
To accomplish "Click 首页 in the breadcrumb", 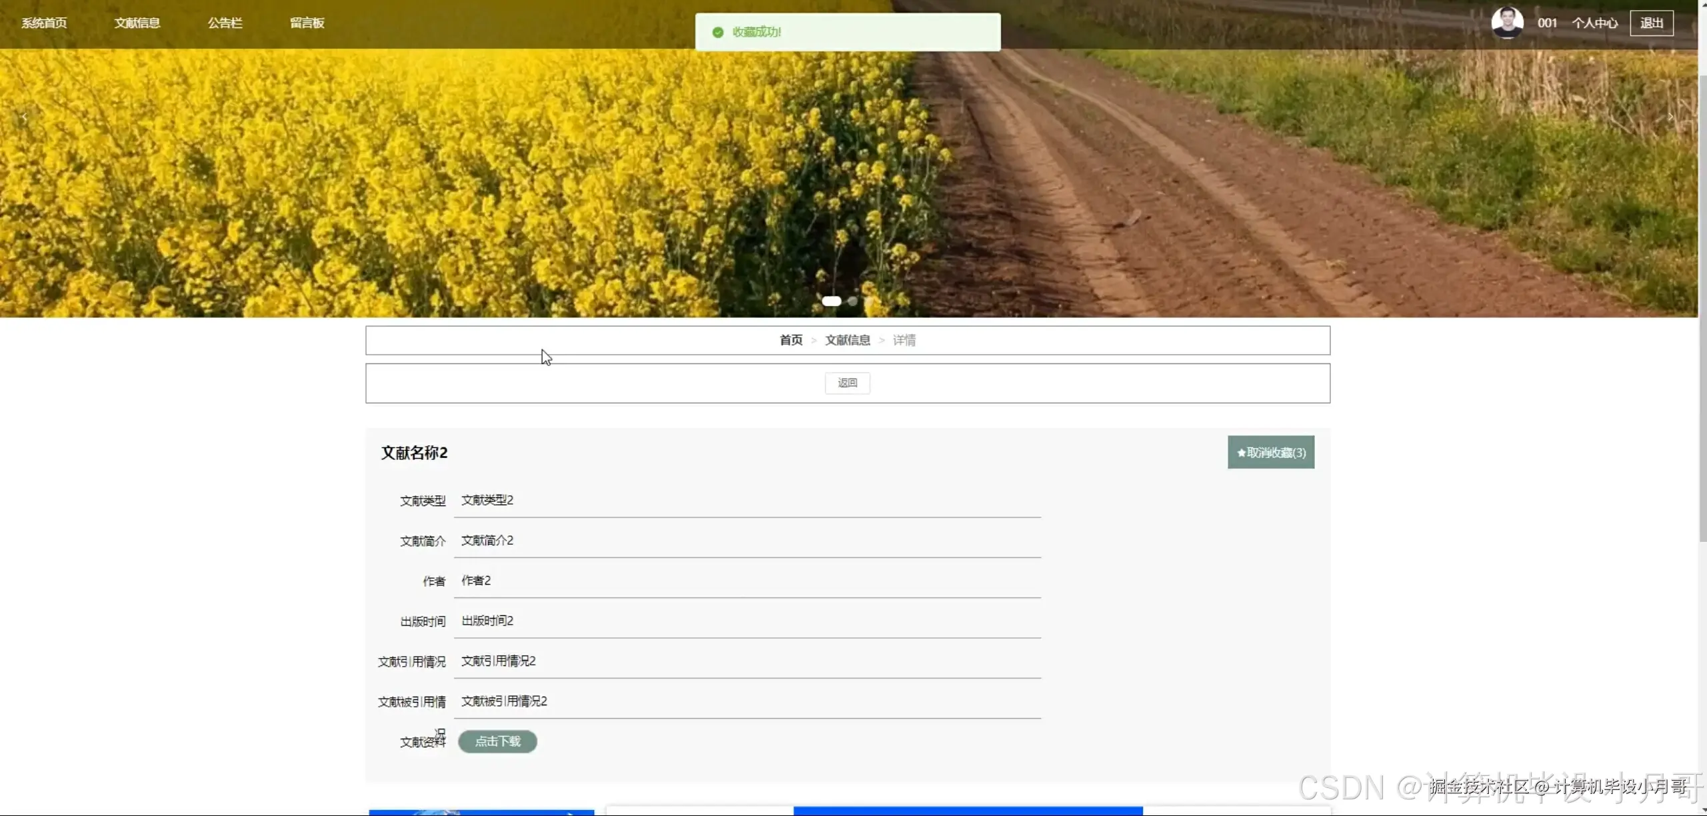I will point(791,341).
